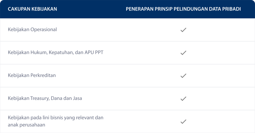Click the checkmark in the anak perusahaan row
The width and height of the screenshot is (255, 133).
[183, 122]
